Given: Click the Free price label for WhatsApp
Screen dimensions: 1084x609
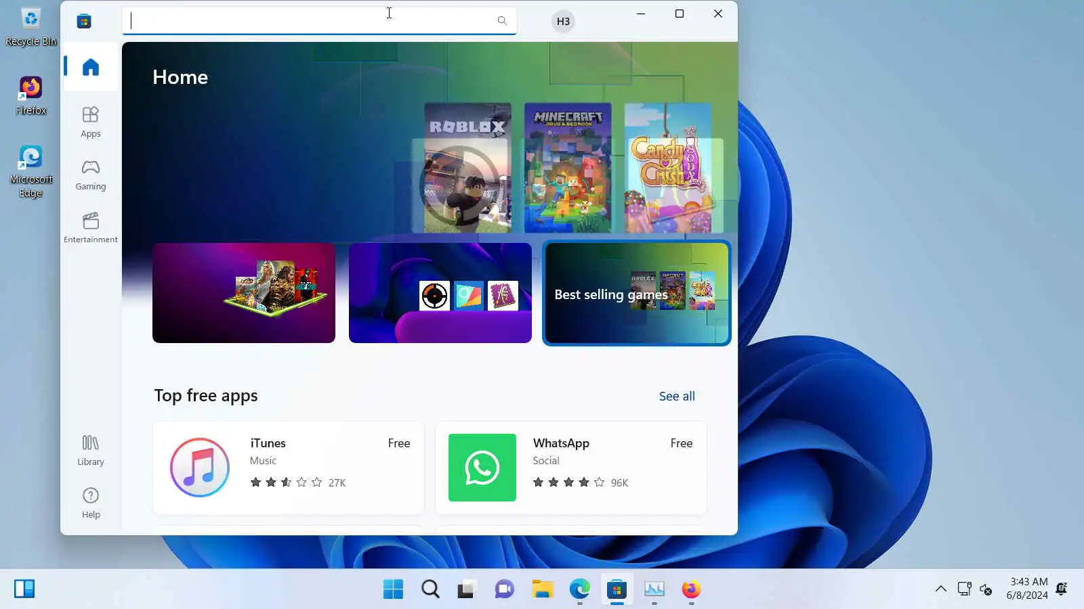Looking at the screenshot, I should tap(682, 443).
